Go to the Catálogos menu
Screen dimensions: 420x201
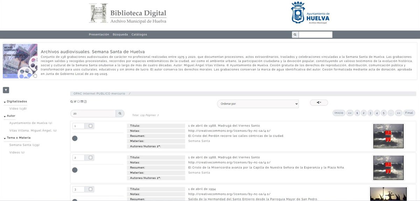(x=139, y=35)
